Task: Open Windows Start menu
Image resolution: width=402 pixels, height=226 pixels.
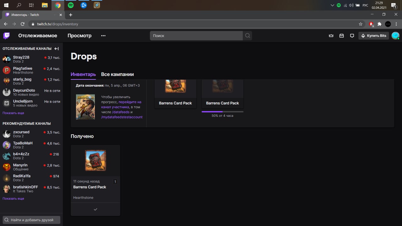Action: pyautogui.click(x=6, y=5)
